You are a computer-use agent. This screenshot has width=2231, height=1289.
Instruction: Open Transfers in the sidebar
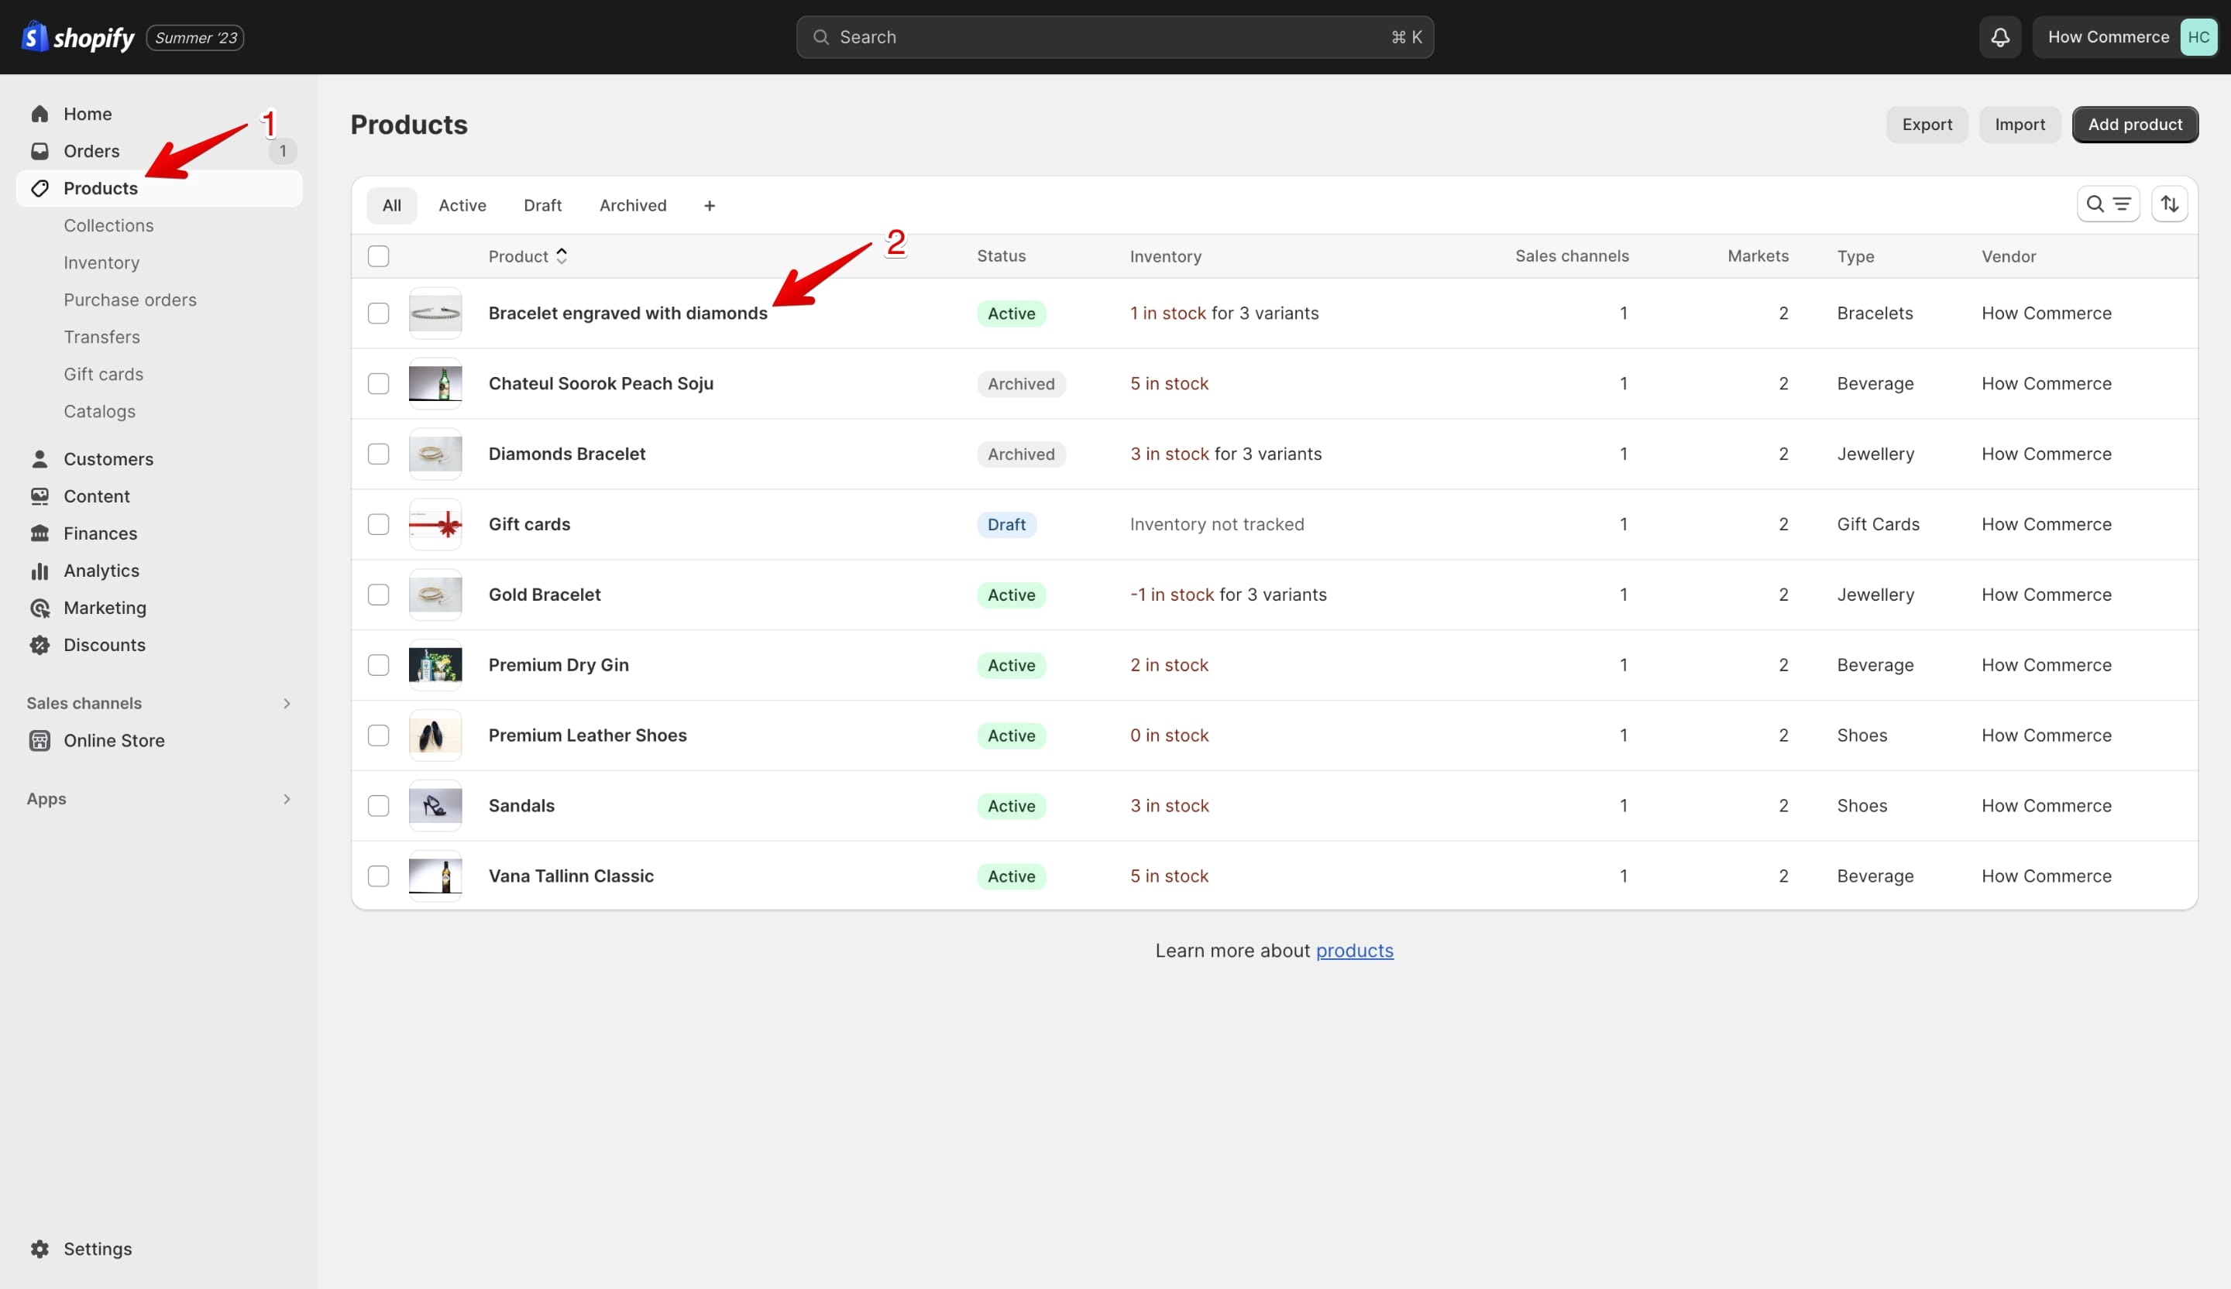pos(101,337)
